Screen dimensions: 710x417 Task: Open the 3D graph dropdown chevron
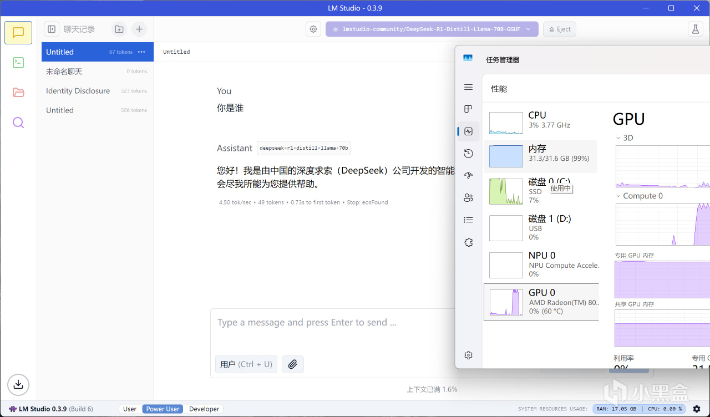618,138
